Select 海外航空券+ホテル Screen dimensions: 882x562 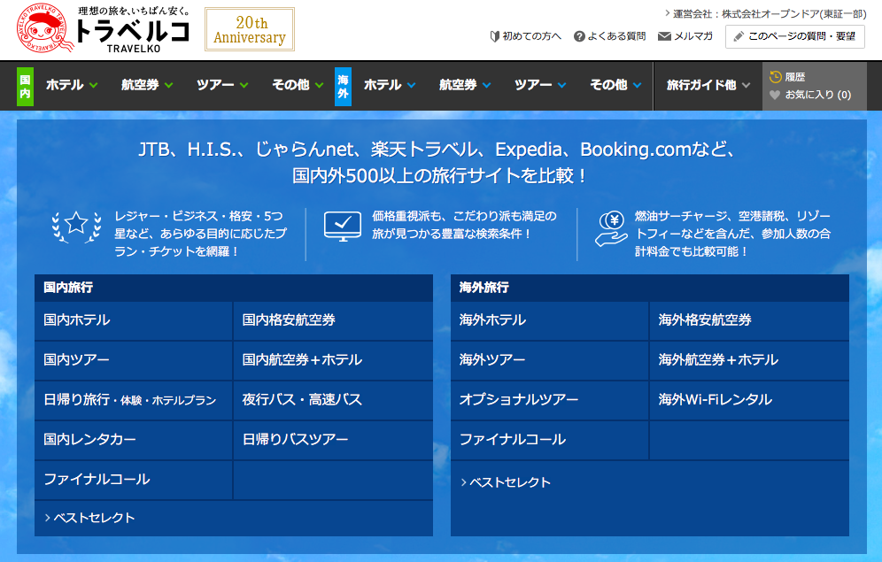click(x=749, y=360)
